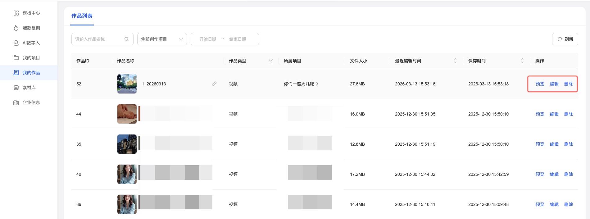Sort by 最近编辑时间 using sort arrows
The image size is (590, 219).
455,61
